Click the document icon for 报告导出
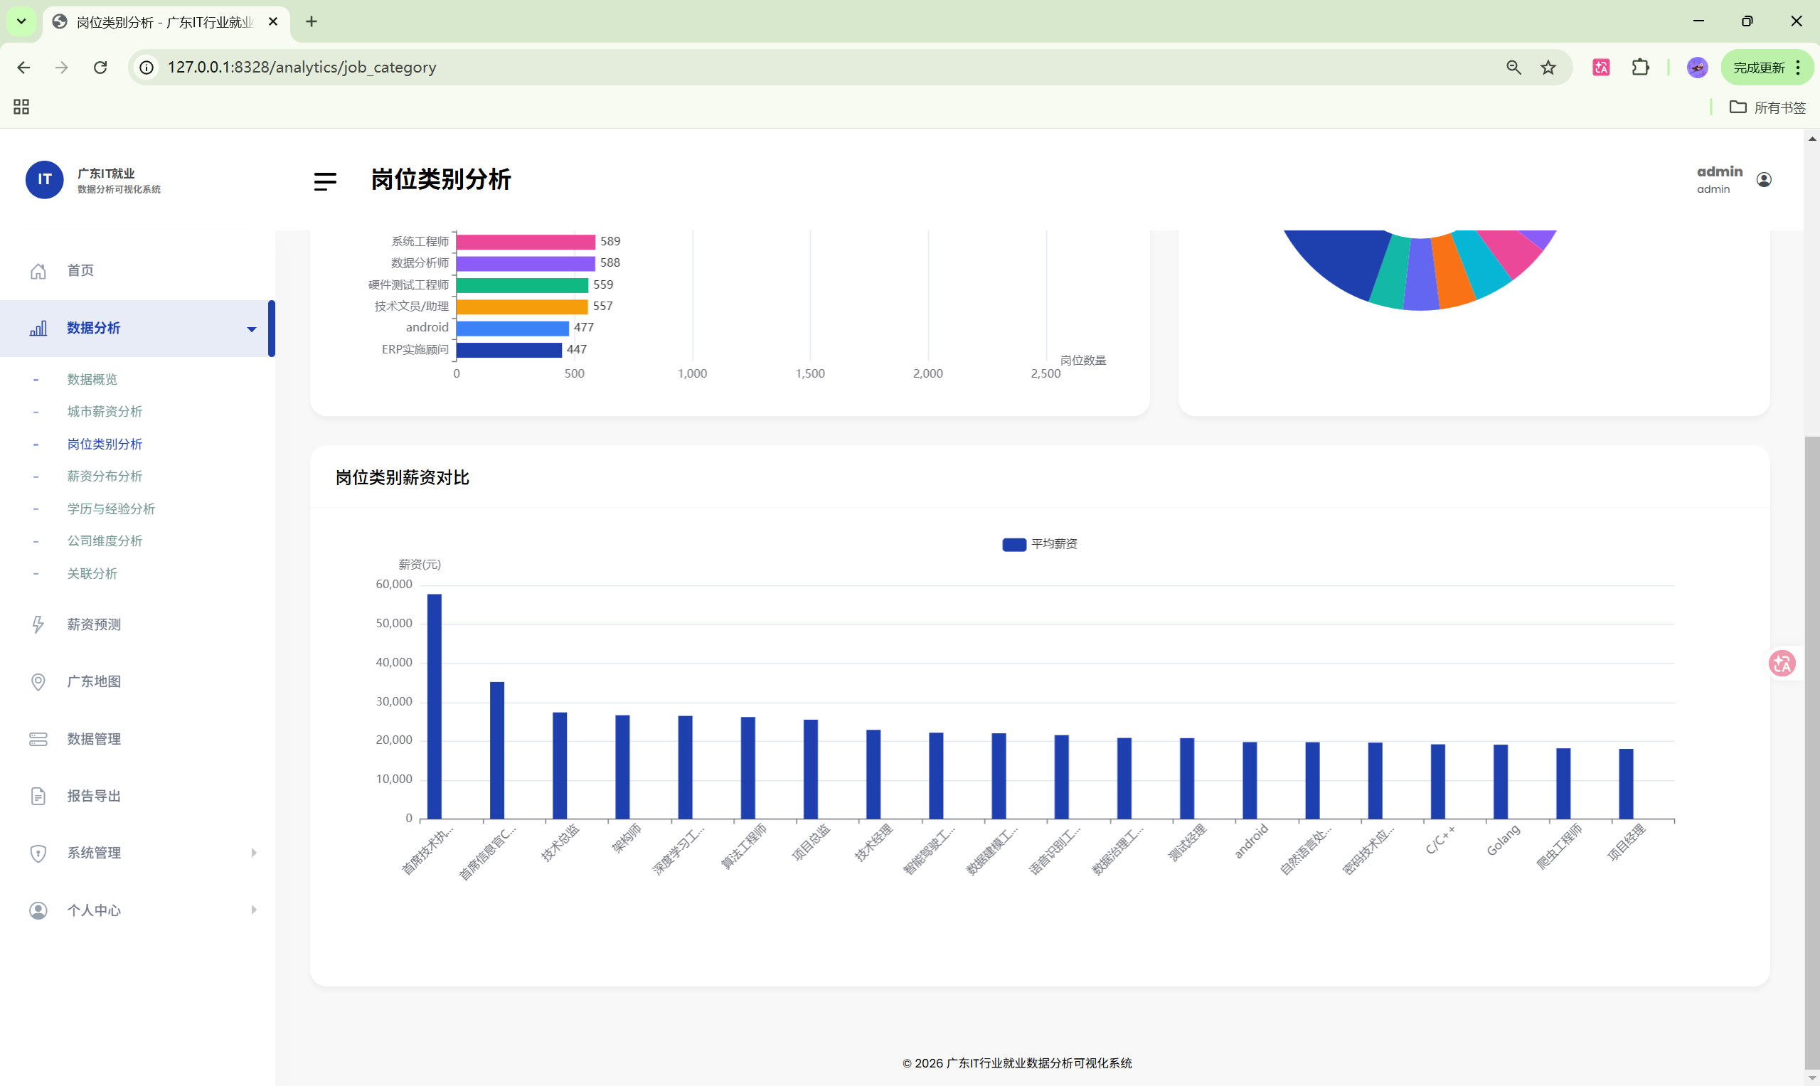The width and height of the screenshot is (1820, 1086). 38,797
